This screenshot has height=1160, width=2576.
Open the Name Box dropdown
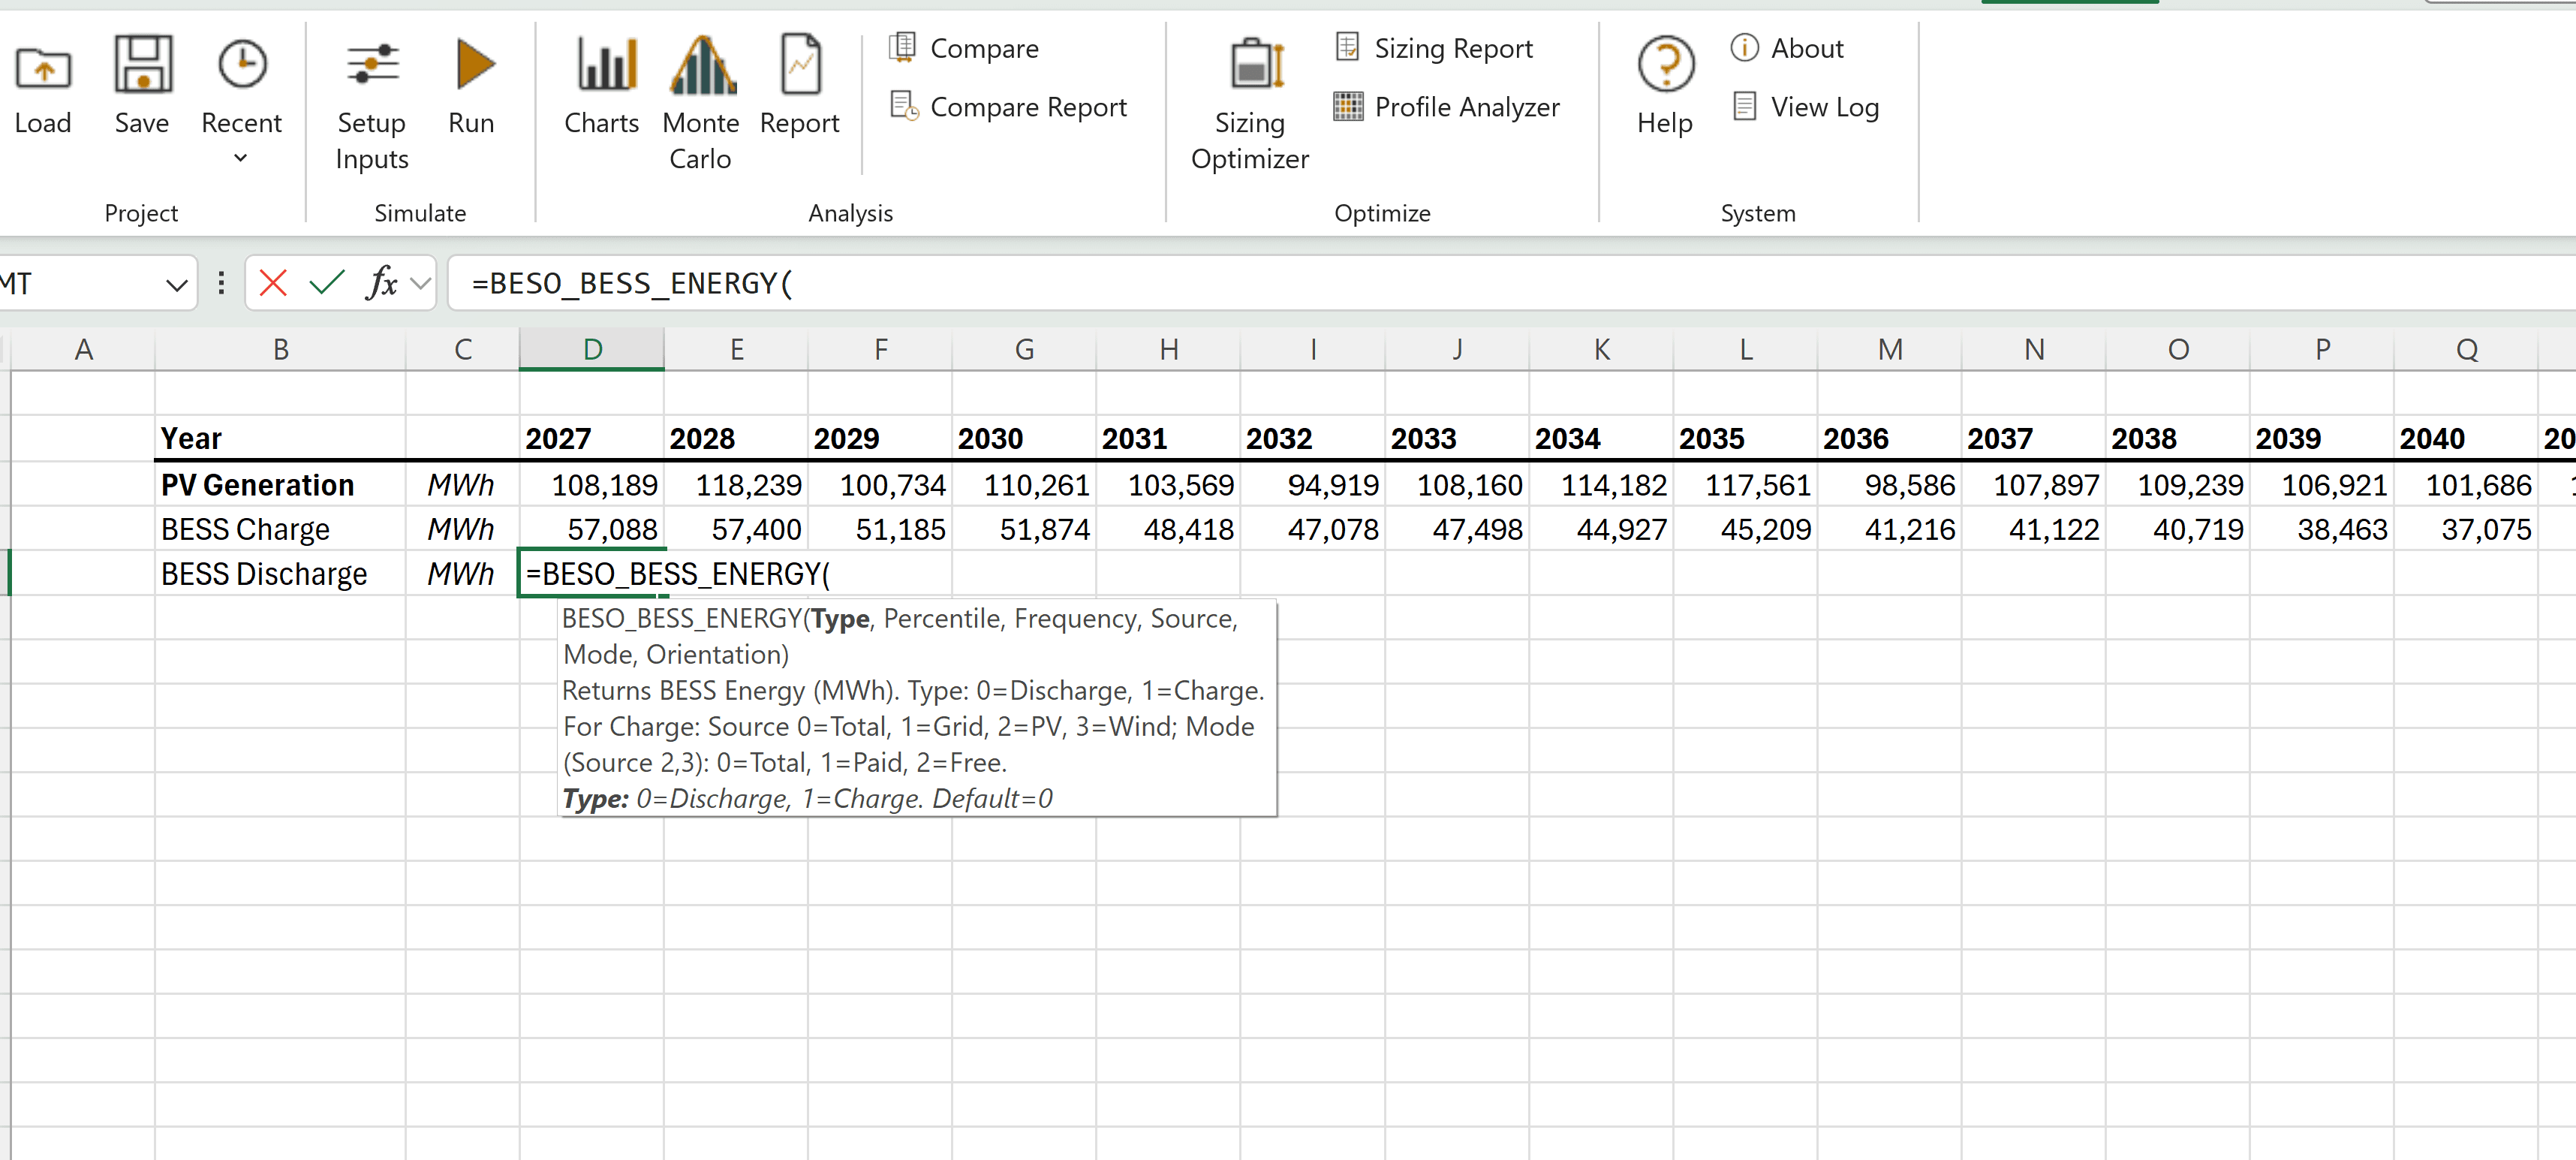pos(176,283)
